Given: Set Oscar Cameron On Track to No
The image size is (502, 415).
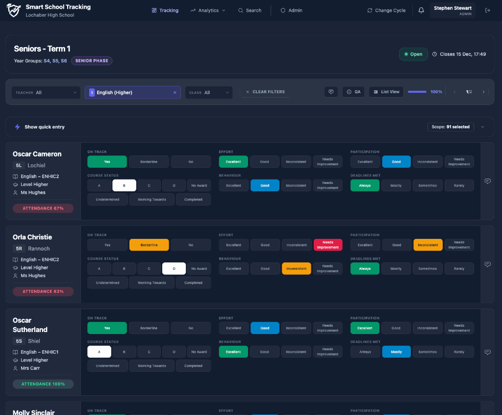Looking at the screenshot, I should [191, 162].
